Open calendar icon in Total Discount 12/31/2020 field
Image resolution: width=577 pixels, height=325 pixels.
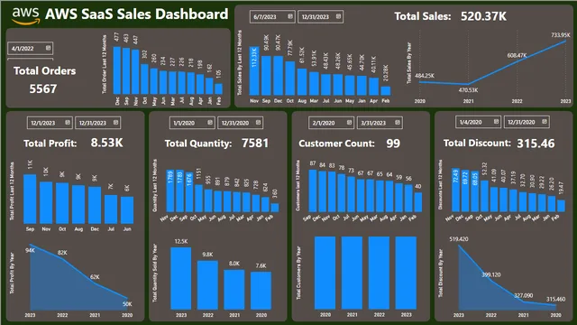[x=545, y=122]
